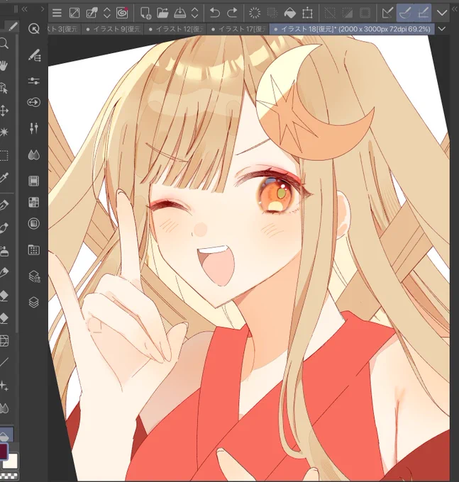Image resolution: width=459 pixels, height=482 pixels.
Task: Open the double-headed arrow icon in the sidebar
Action: coord(33,102)
